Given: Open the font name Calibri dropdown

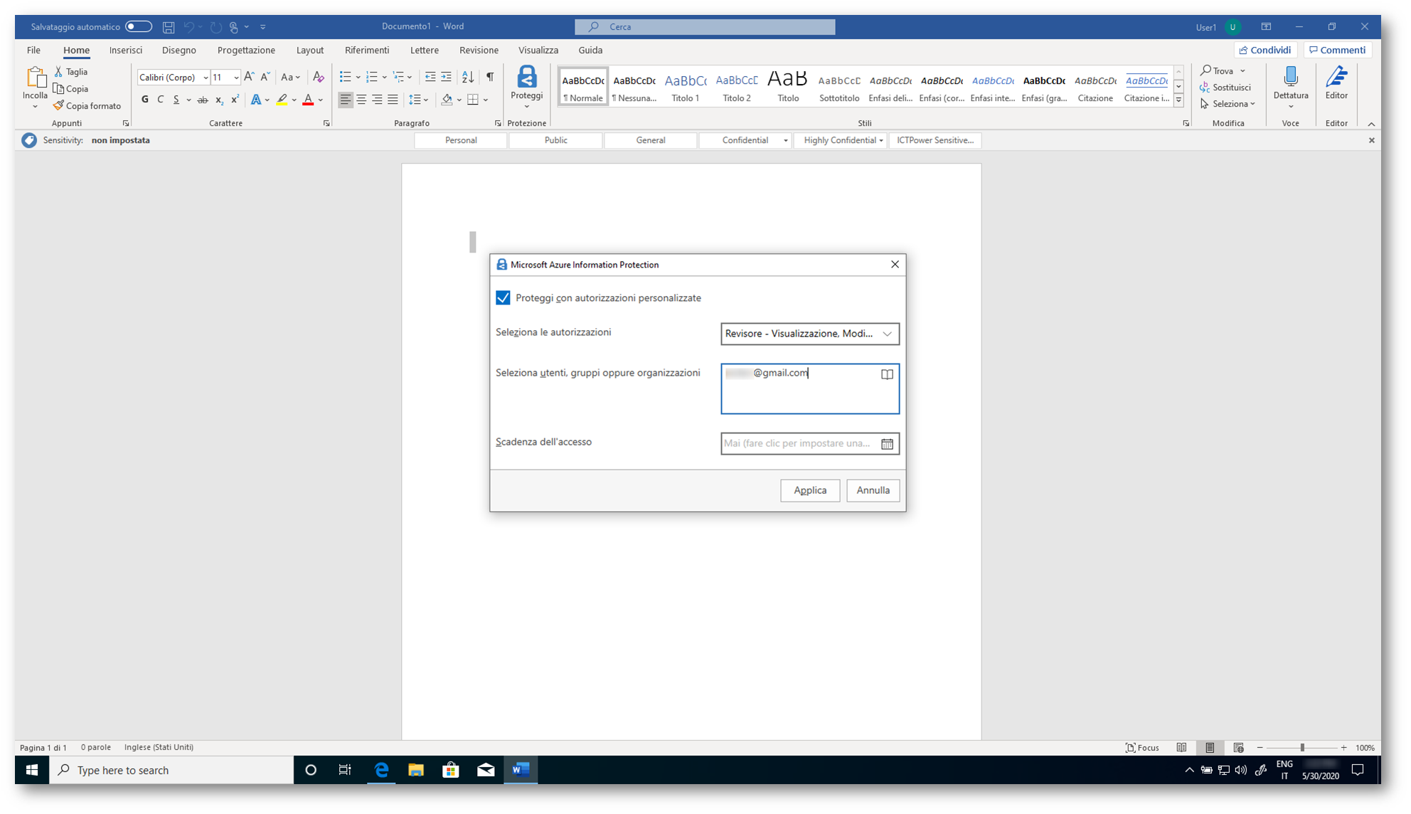Looking at the screenshot, I should (x=206, y=78).
